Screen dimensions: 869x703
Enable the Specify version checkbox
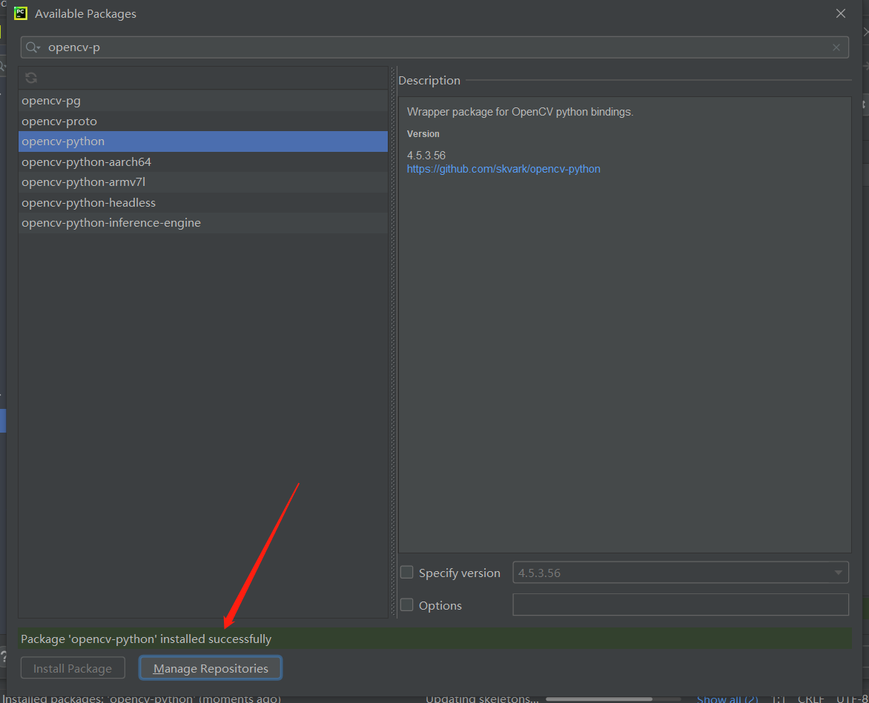pyautogui.click(x=407, y=573)
